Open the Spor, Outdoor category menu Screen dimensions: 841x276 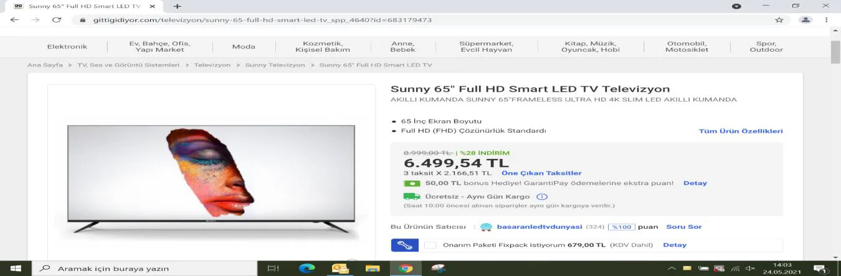pyautogui.click(x=766, y=47)
